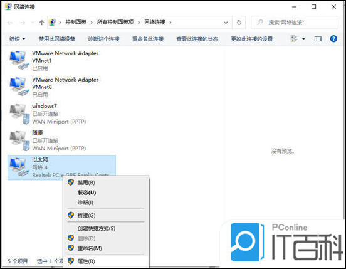Expand the view options dropdown arrow
This screenshot has width=346, height=269.
coord(303,39)
